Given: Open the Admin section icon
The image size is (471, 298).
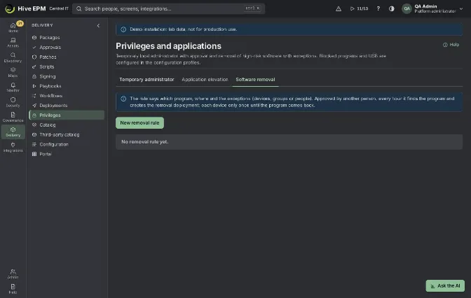Looking at the screenshot, I should point(13,274).
